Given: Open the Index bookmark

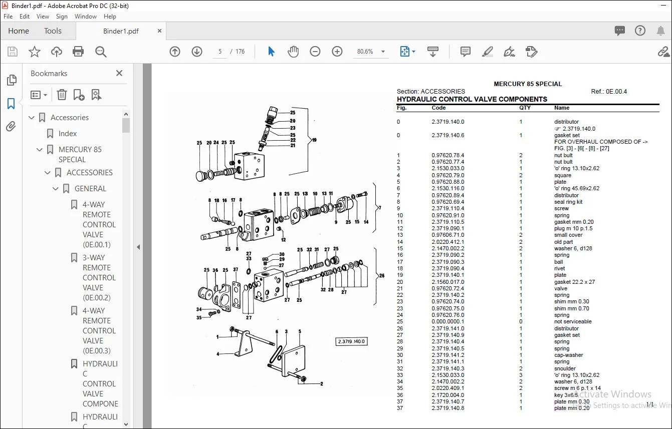Looking at the screenshot, I should [68, 134].
